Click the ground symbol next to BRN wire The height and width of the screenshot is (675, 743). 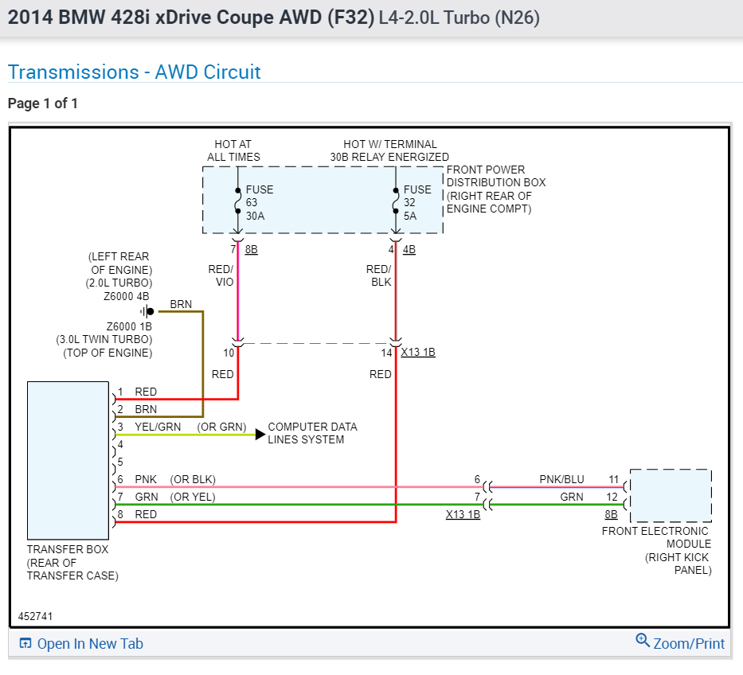click(147, 311)
